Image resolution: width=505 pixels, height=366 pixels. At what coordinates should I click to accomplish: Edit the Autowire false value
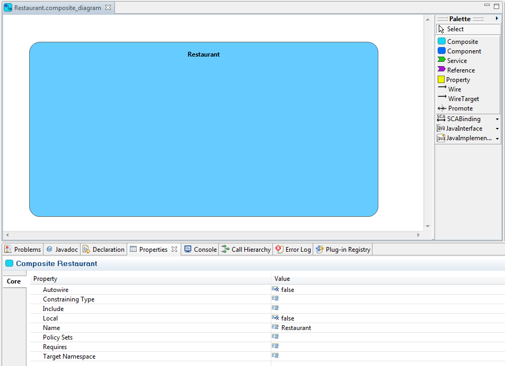pyautogui.click(x=288, y=289)
